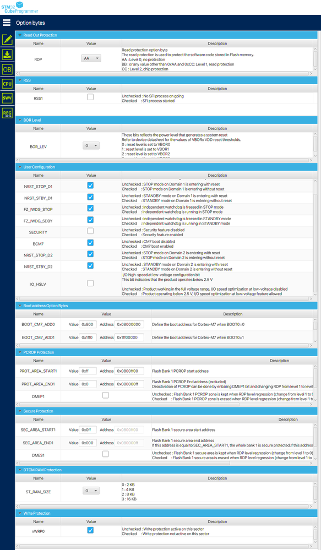The image size is (321, 550).
Task: Edit BOOT_CM7_ADD1 value field
Action: coord(88,337)
